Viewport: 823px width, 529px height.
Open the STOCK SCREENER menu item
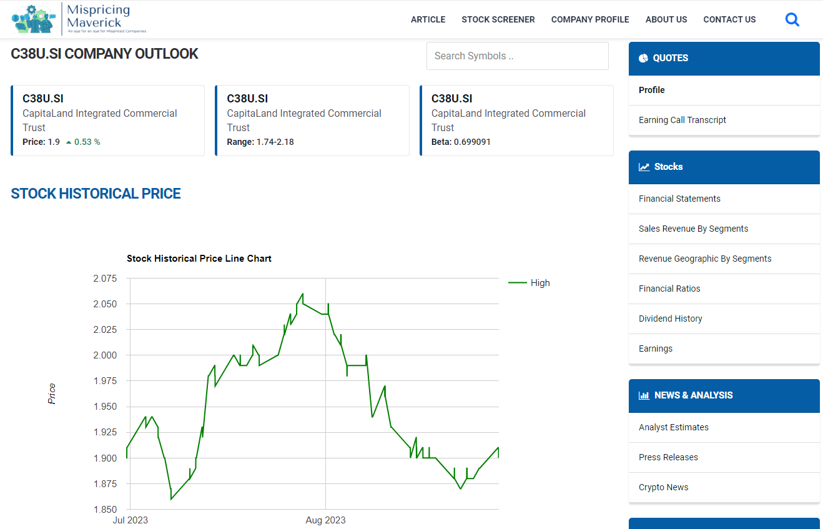pos(498,19)
